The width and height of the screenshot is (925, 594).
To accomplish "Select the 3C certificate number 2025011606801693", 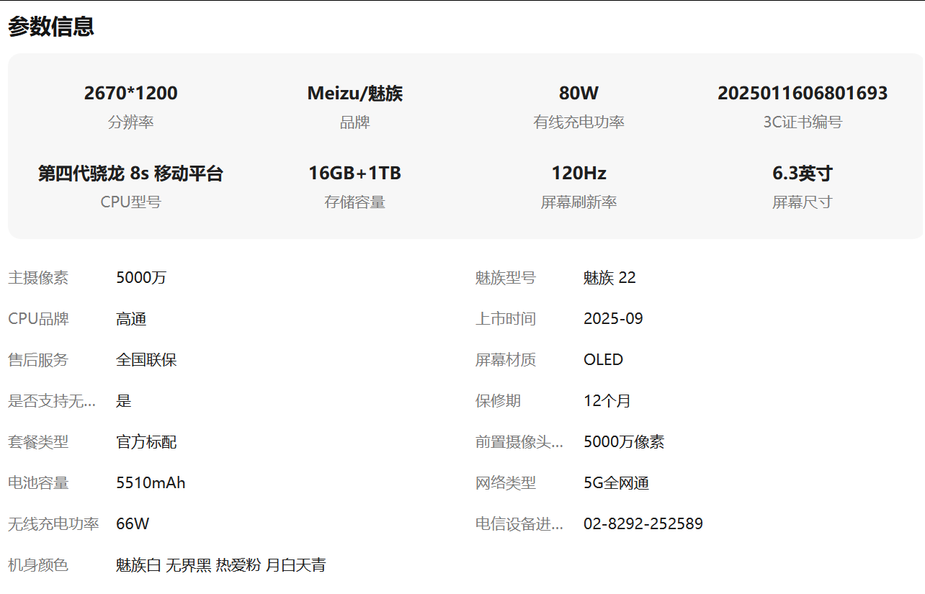I will (803, 94).
